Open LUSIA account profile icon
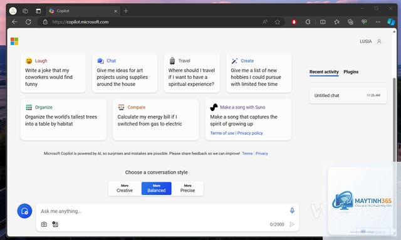Image resolution: width=401 pixels, height=240 pixels. coord(379,41)
